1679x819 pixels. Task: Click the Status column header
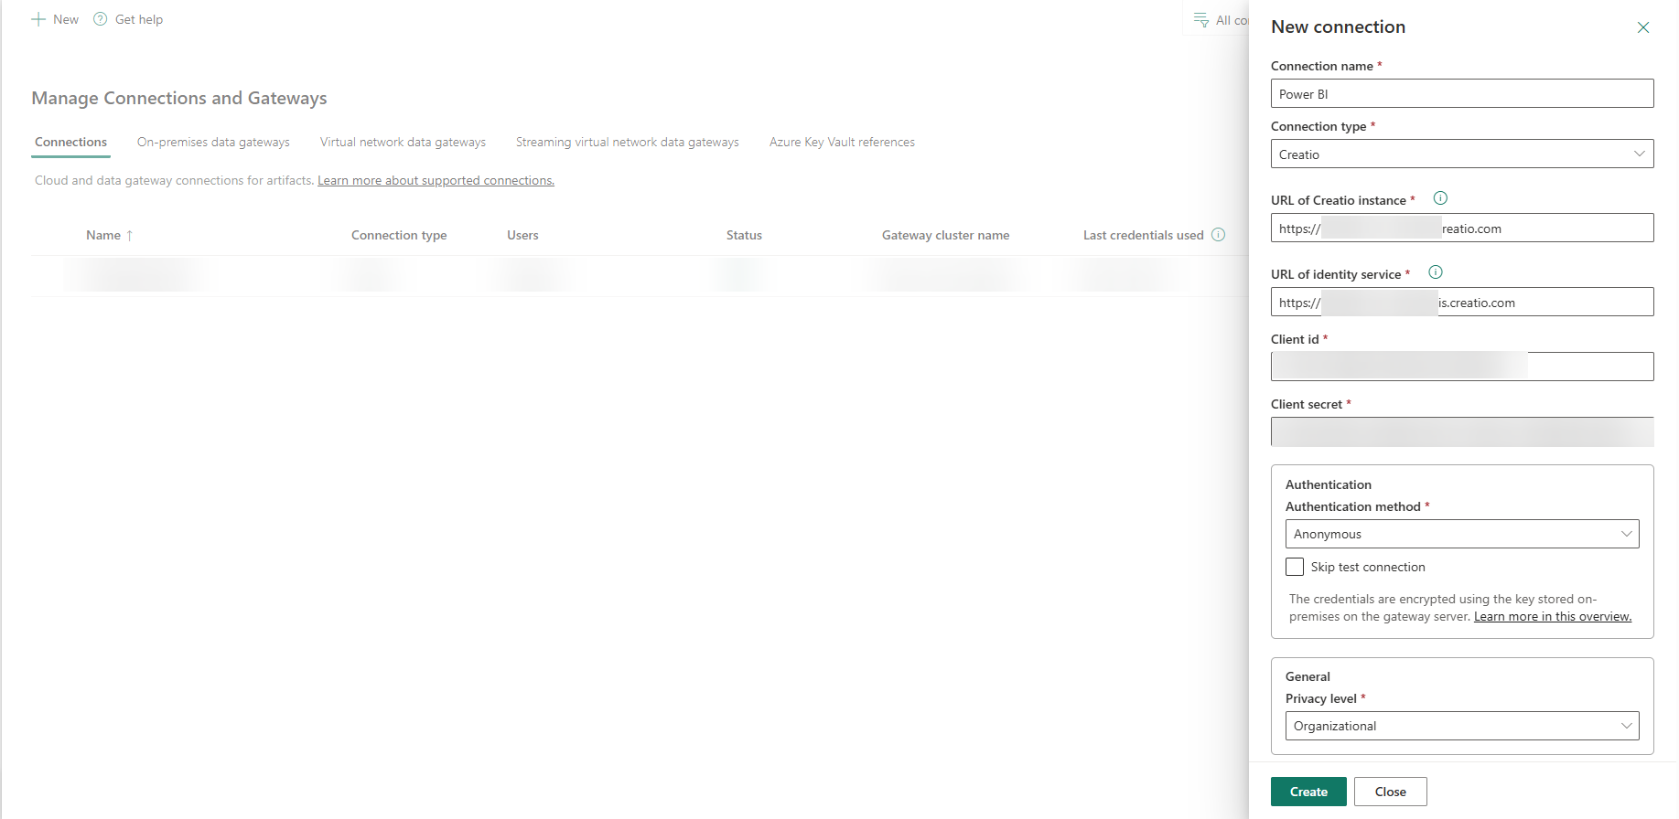(x=744, y=235)
